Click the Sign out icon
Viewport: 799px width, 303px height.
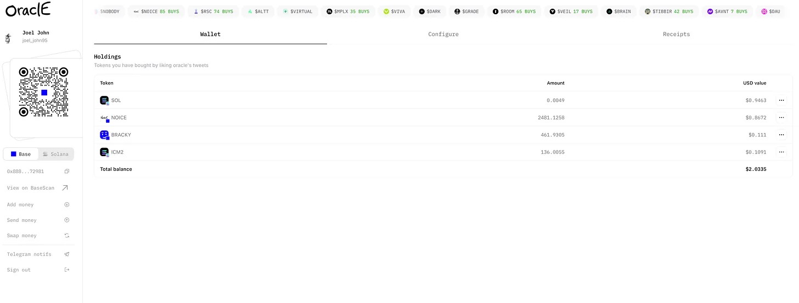[67, 270]
